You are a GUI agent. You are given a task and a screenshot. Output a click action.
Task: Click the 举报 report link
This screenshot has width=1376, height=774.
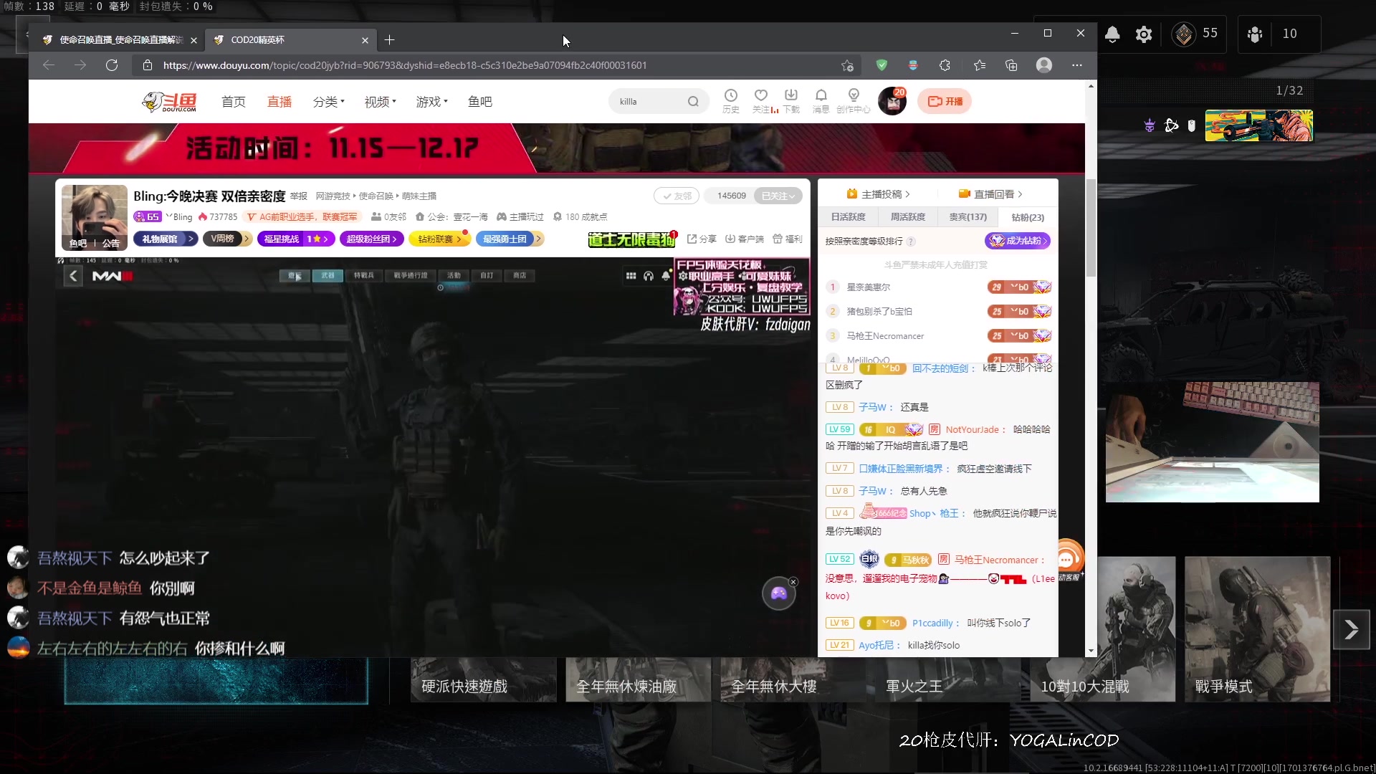click(299, 196)
